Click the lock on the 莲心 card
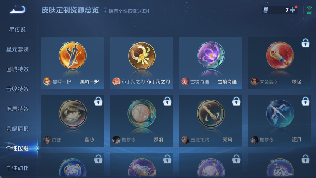This screenshot has width=316, height=178. pyautogui.click(x=98, y=101)
